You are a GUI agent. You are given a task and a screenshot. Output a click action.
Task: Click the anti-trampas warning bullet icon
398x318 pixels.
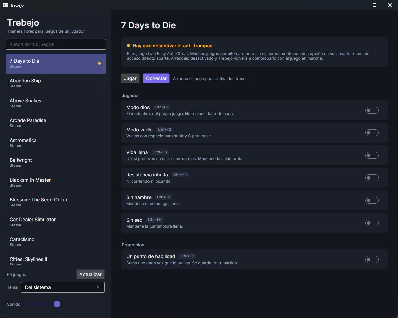coord(128,46)
